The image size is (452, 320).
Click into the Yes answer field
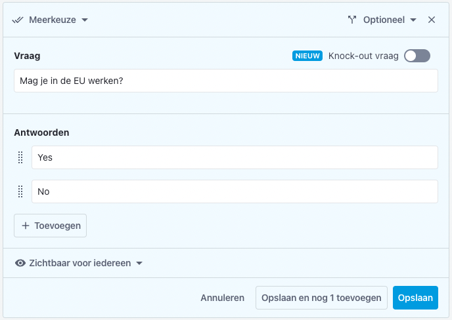(x=235, y=157)
